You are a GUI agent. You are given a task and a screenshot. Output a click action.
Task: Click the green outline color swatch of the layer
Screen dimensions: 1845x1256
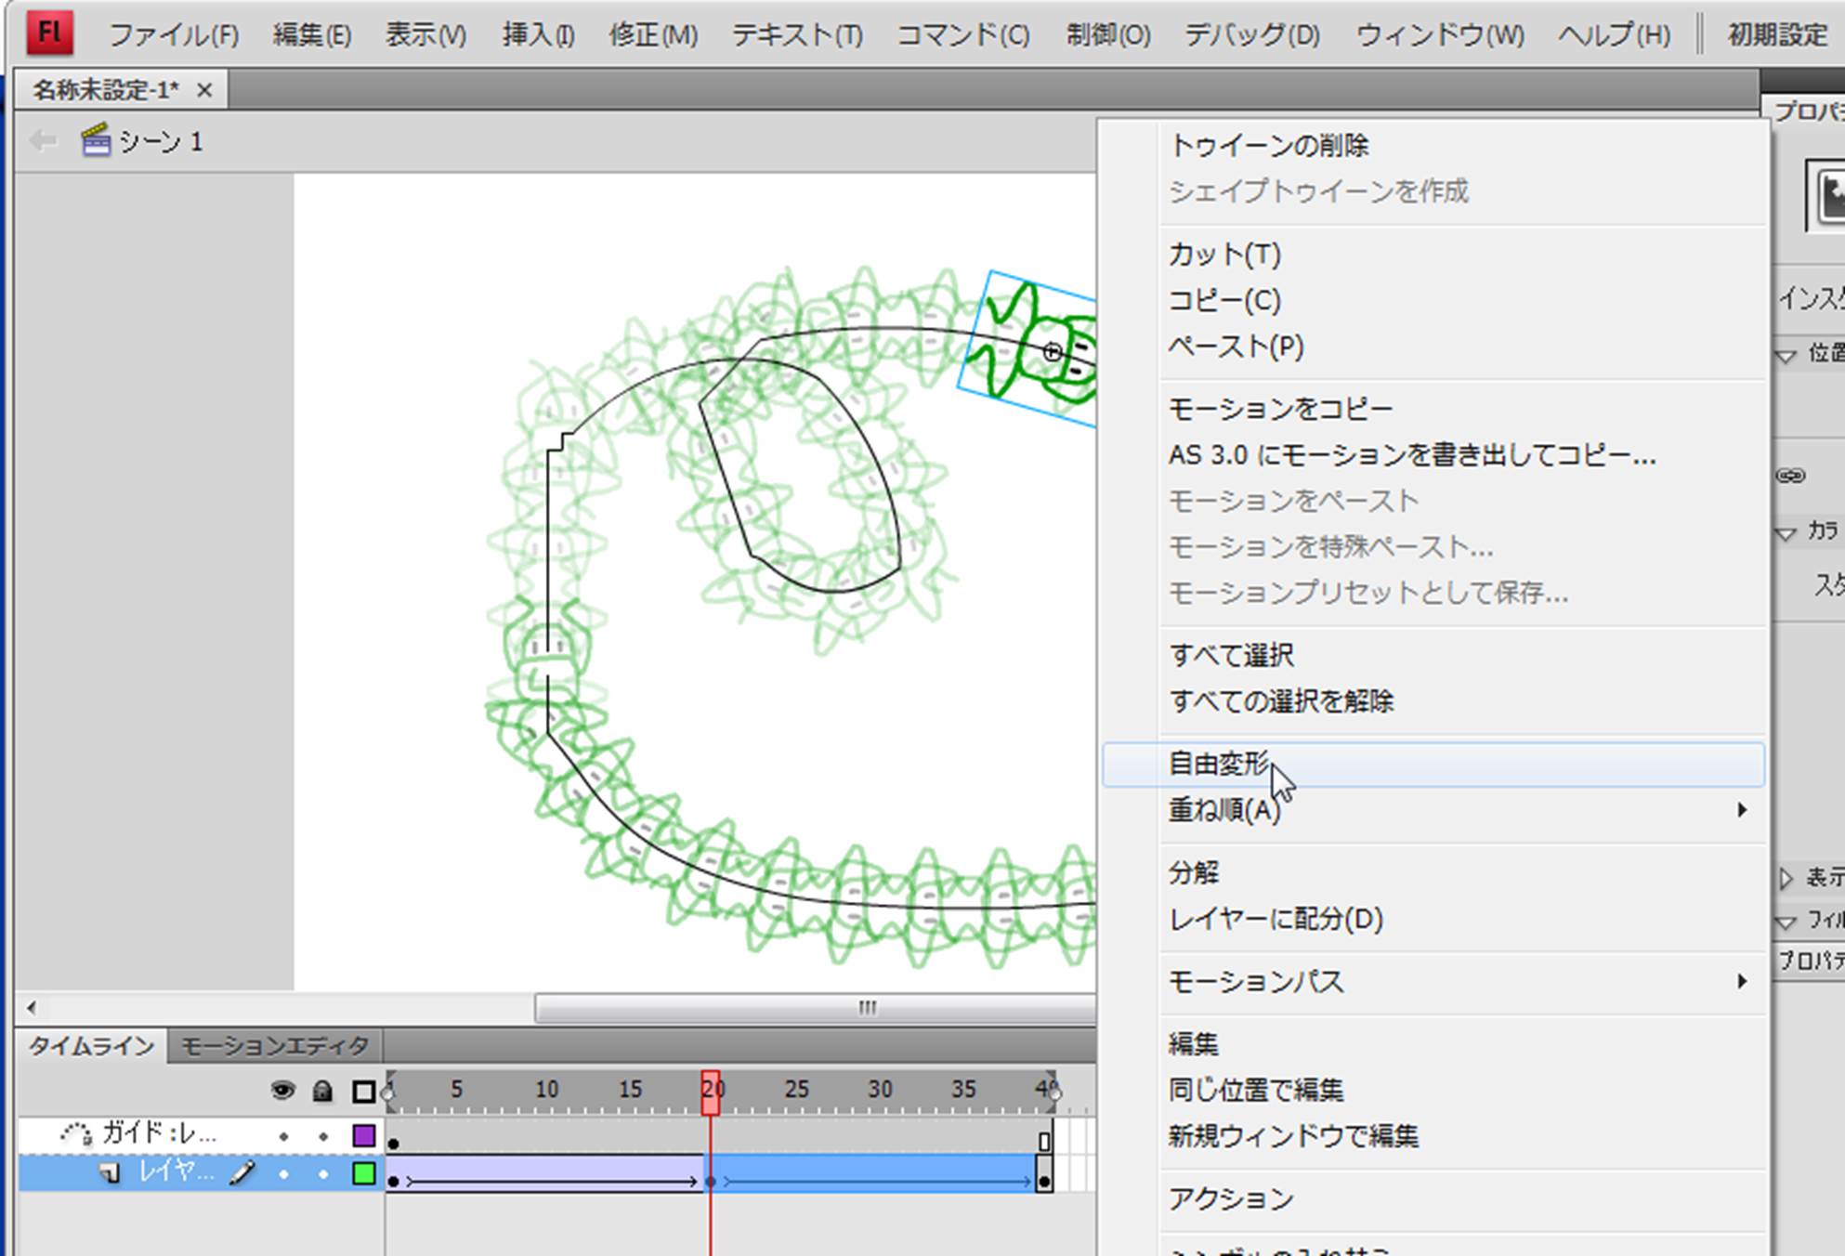[364, 1173]
